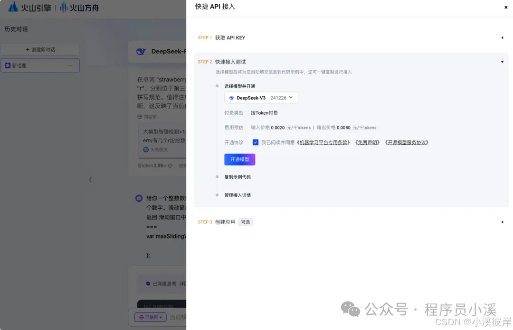This screenshot has height=330, width=513.
Task: Click the 按Token付费 payment type text
Action: pos(264,113)
